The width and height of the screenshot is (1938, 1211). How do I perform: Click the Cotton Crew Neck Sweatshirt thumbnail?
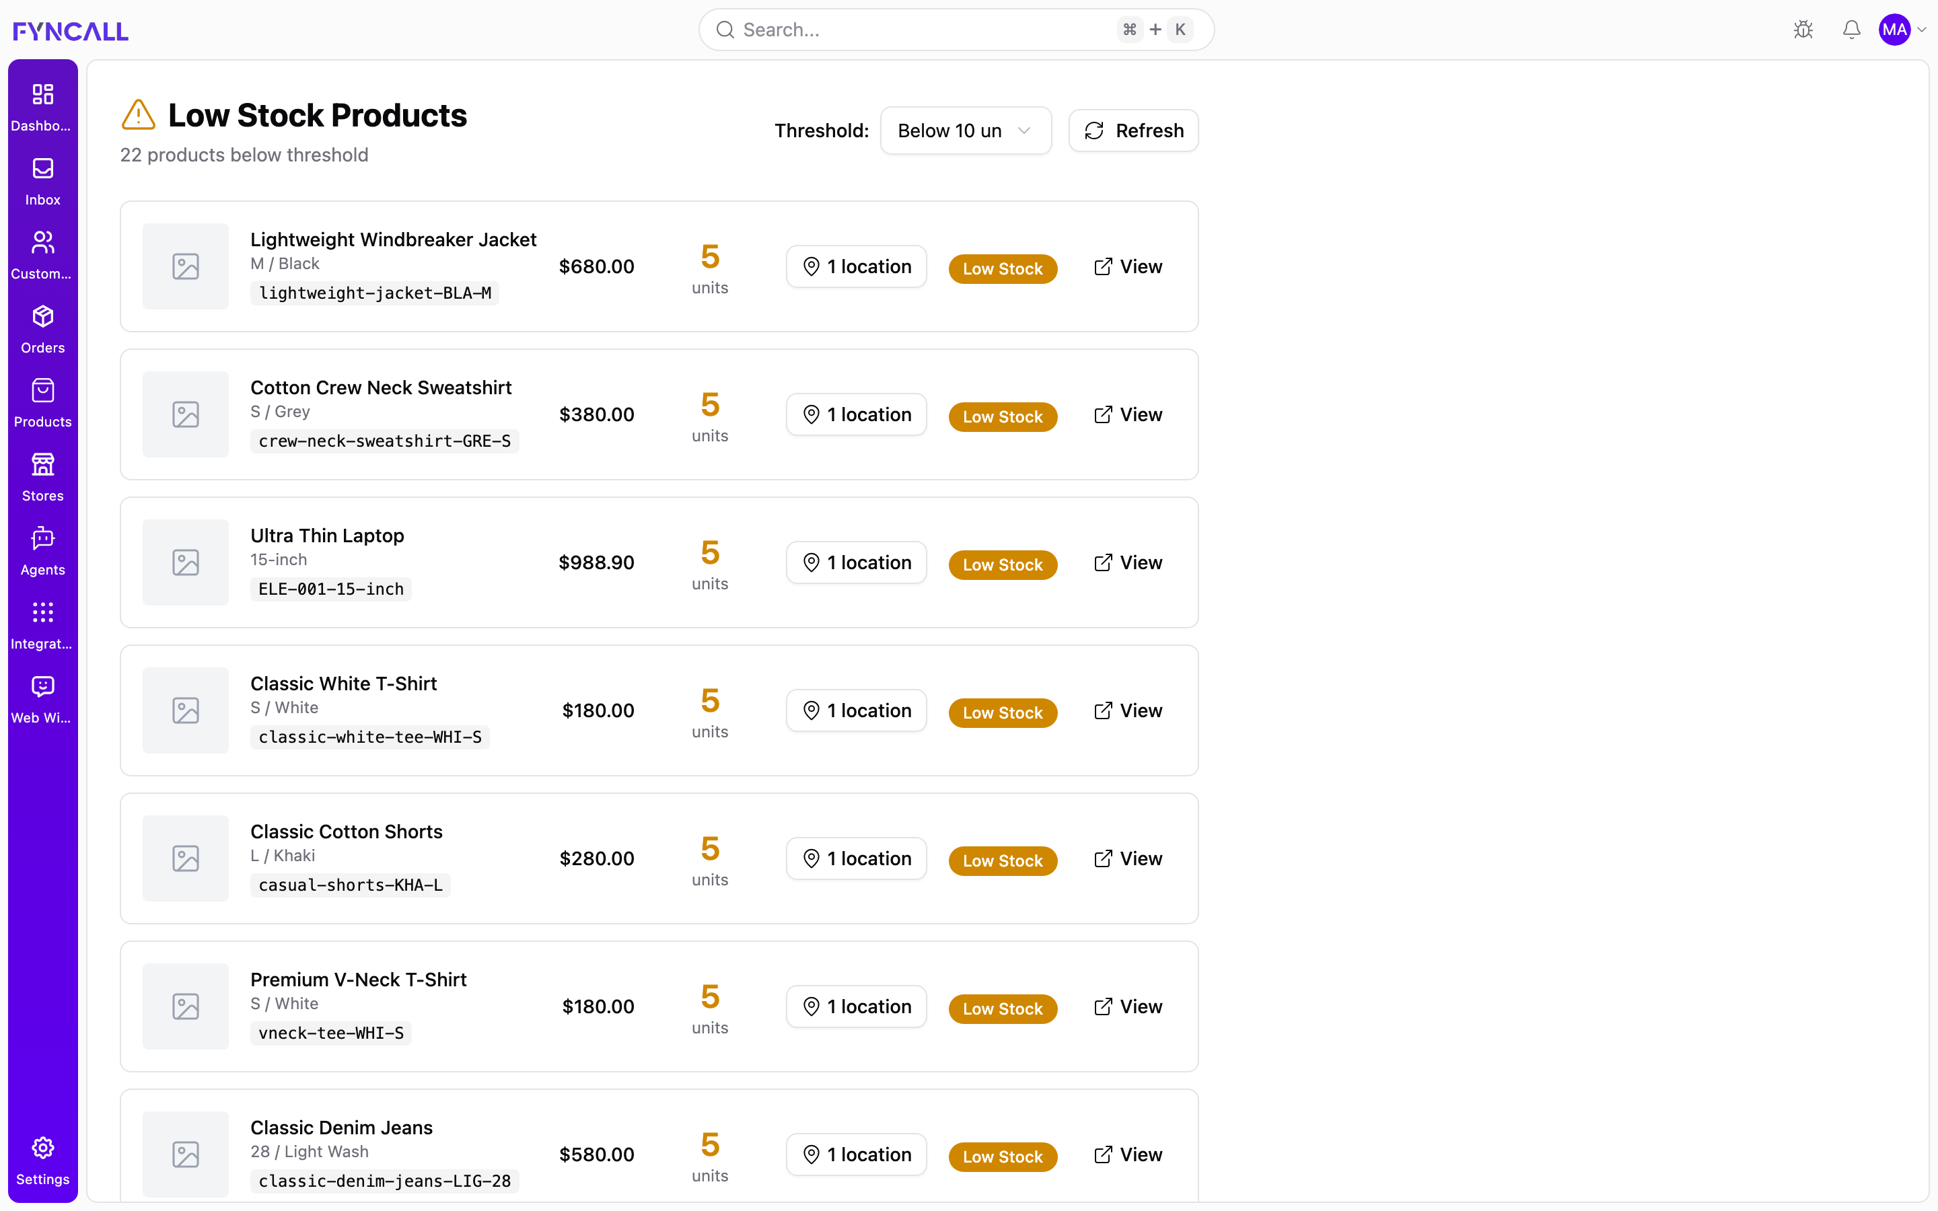click(186, 415)
